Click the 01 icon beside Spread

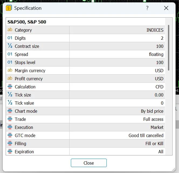(x=10, y=54)
